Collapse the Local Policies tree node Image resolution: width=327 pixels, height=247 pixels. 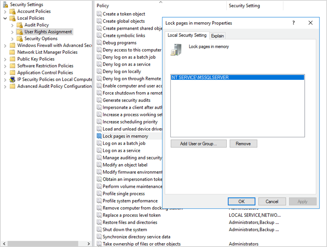[5, 18]
